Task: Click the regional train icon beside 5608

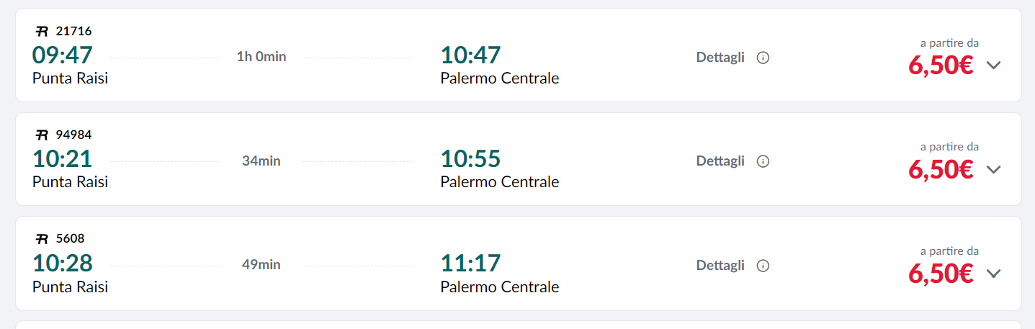Action: pyautogui.click(x=42, y=239)
